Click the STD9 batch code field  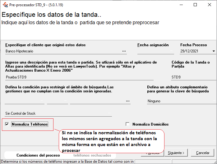click(x=192, y=77)
